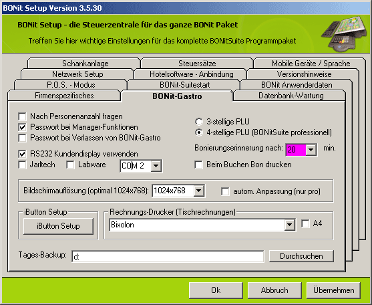Open the Netzwerk Setup tab
Screen dimensions: 372x305
pyautogui.click(x=77, y=74)
